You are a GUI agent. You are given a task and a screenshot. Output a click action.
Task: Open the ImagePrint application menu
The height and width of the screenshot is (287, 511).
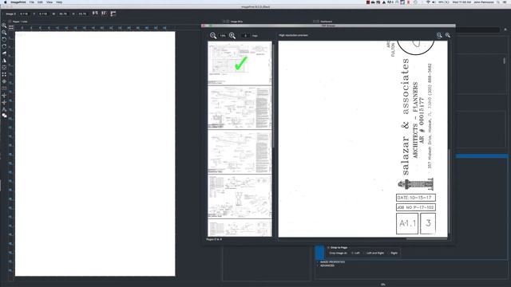tap(18, 2)
